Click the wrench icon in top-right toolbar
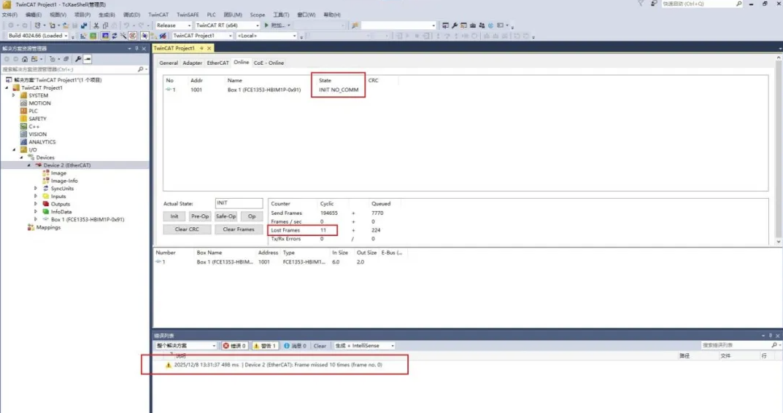This screenshot has width=783, height=413. click(x=455, y=25)
